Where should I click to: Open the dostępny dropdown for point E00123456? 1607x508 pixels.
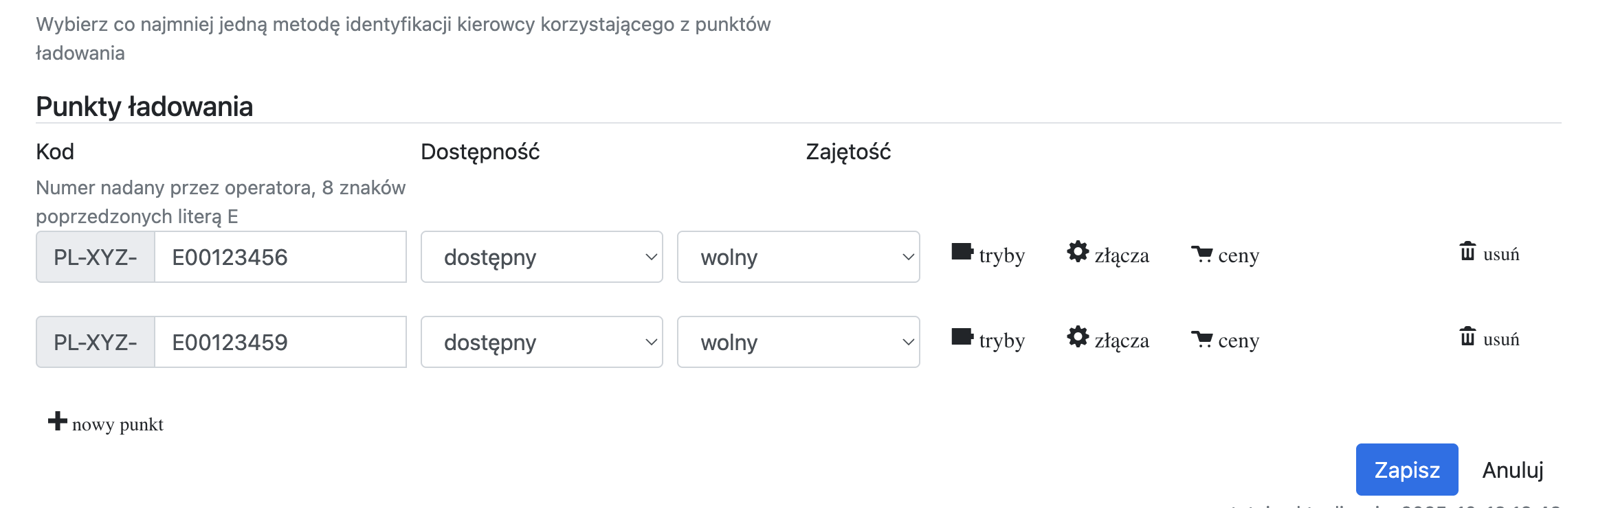[542, 257]
